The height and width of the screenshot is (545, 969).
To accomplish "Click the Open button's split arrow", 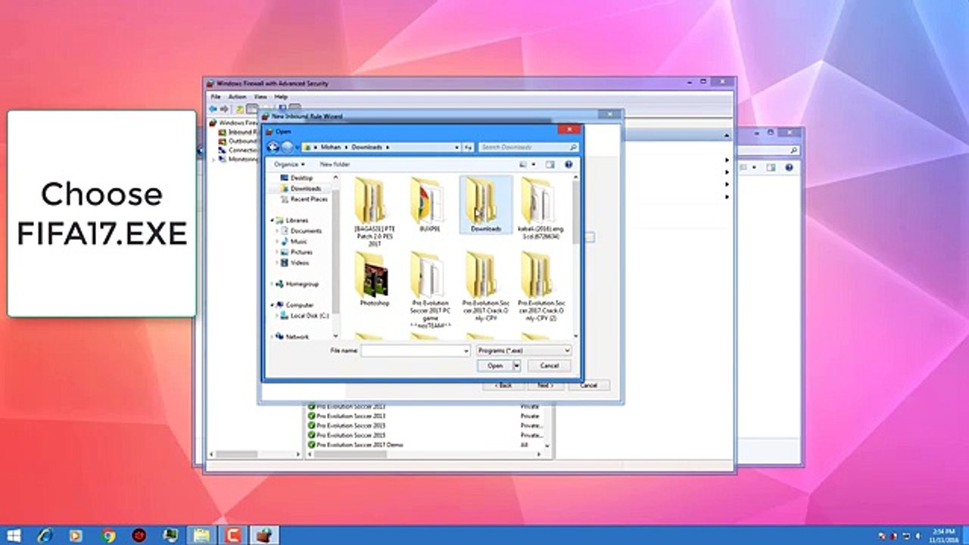I will (x=517, y=366).
